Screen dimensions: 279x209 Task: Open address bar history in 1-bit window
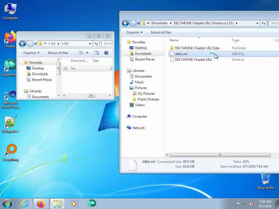point(90,44)
